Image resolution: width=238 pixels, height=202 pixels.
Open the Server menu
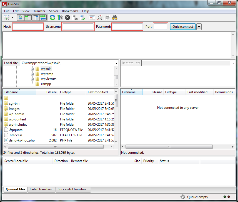pos(54,11)
